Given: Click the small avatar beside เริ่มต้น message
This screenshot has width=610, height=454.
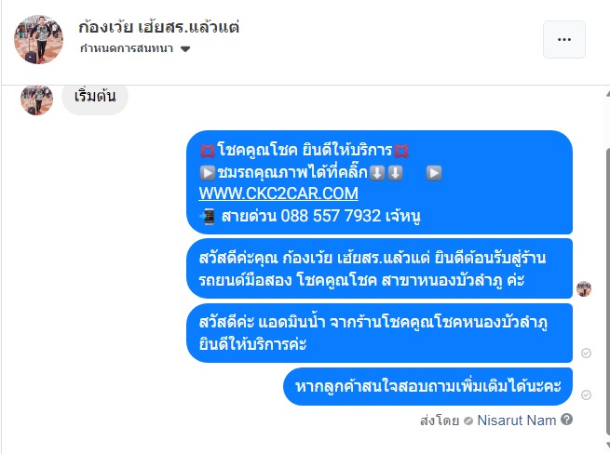Looking at the screenshot, I should click(x=36, y=100).
